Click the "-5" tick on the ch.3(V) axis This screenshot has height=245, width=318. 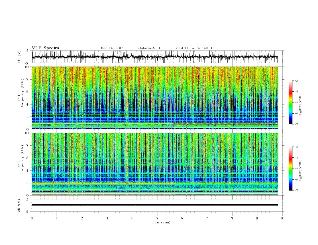(27, 212)
